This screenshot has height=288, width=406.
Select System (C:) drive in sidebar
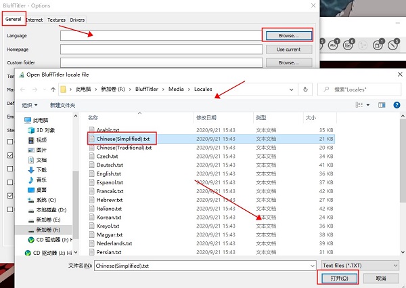45,200
